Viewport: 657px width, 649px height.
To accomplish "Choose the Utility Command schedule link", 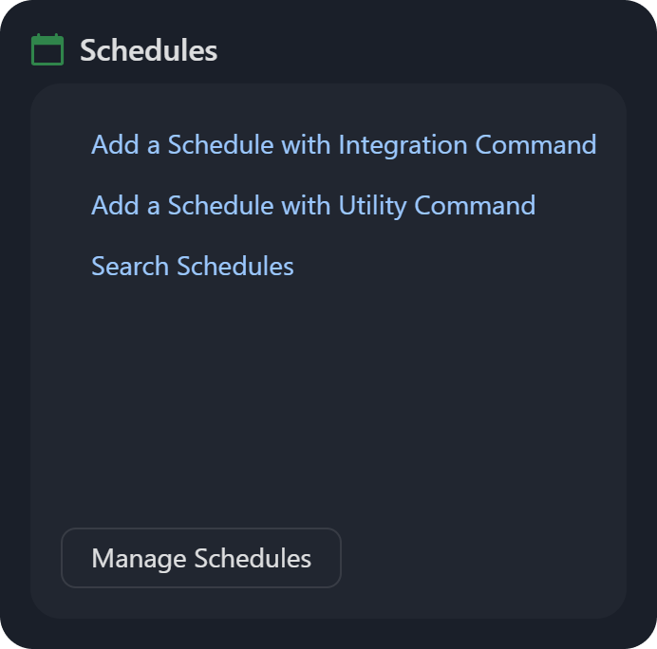I will (313, 206).
